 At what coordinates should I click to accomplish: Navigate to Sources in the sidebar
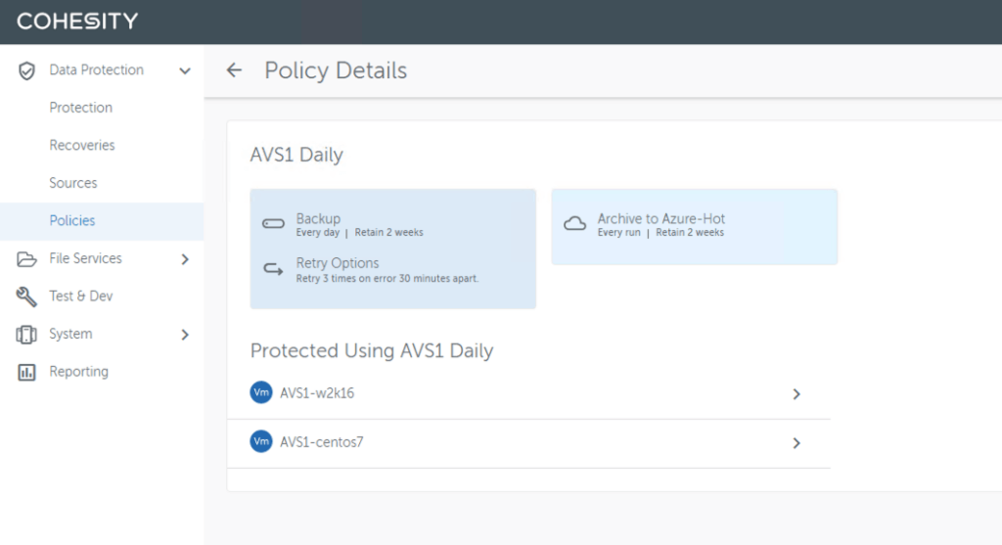73,183
